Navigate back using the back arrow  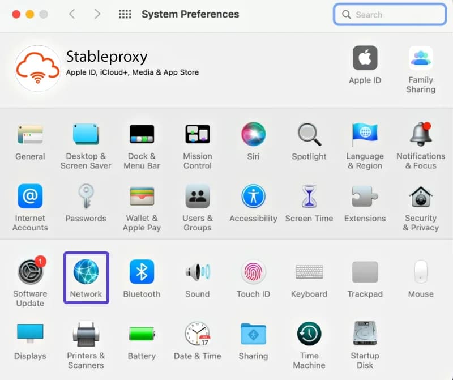coord(71,14)
